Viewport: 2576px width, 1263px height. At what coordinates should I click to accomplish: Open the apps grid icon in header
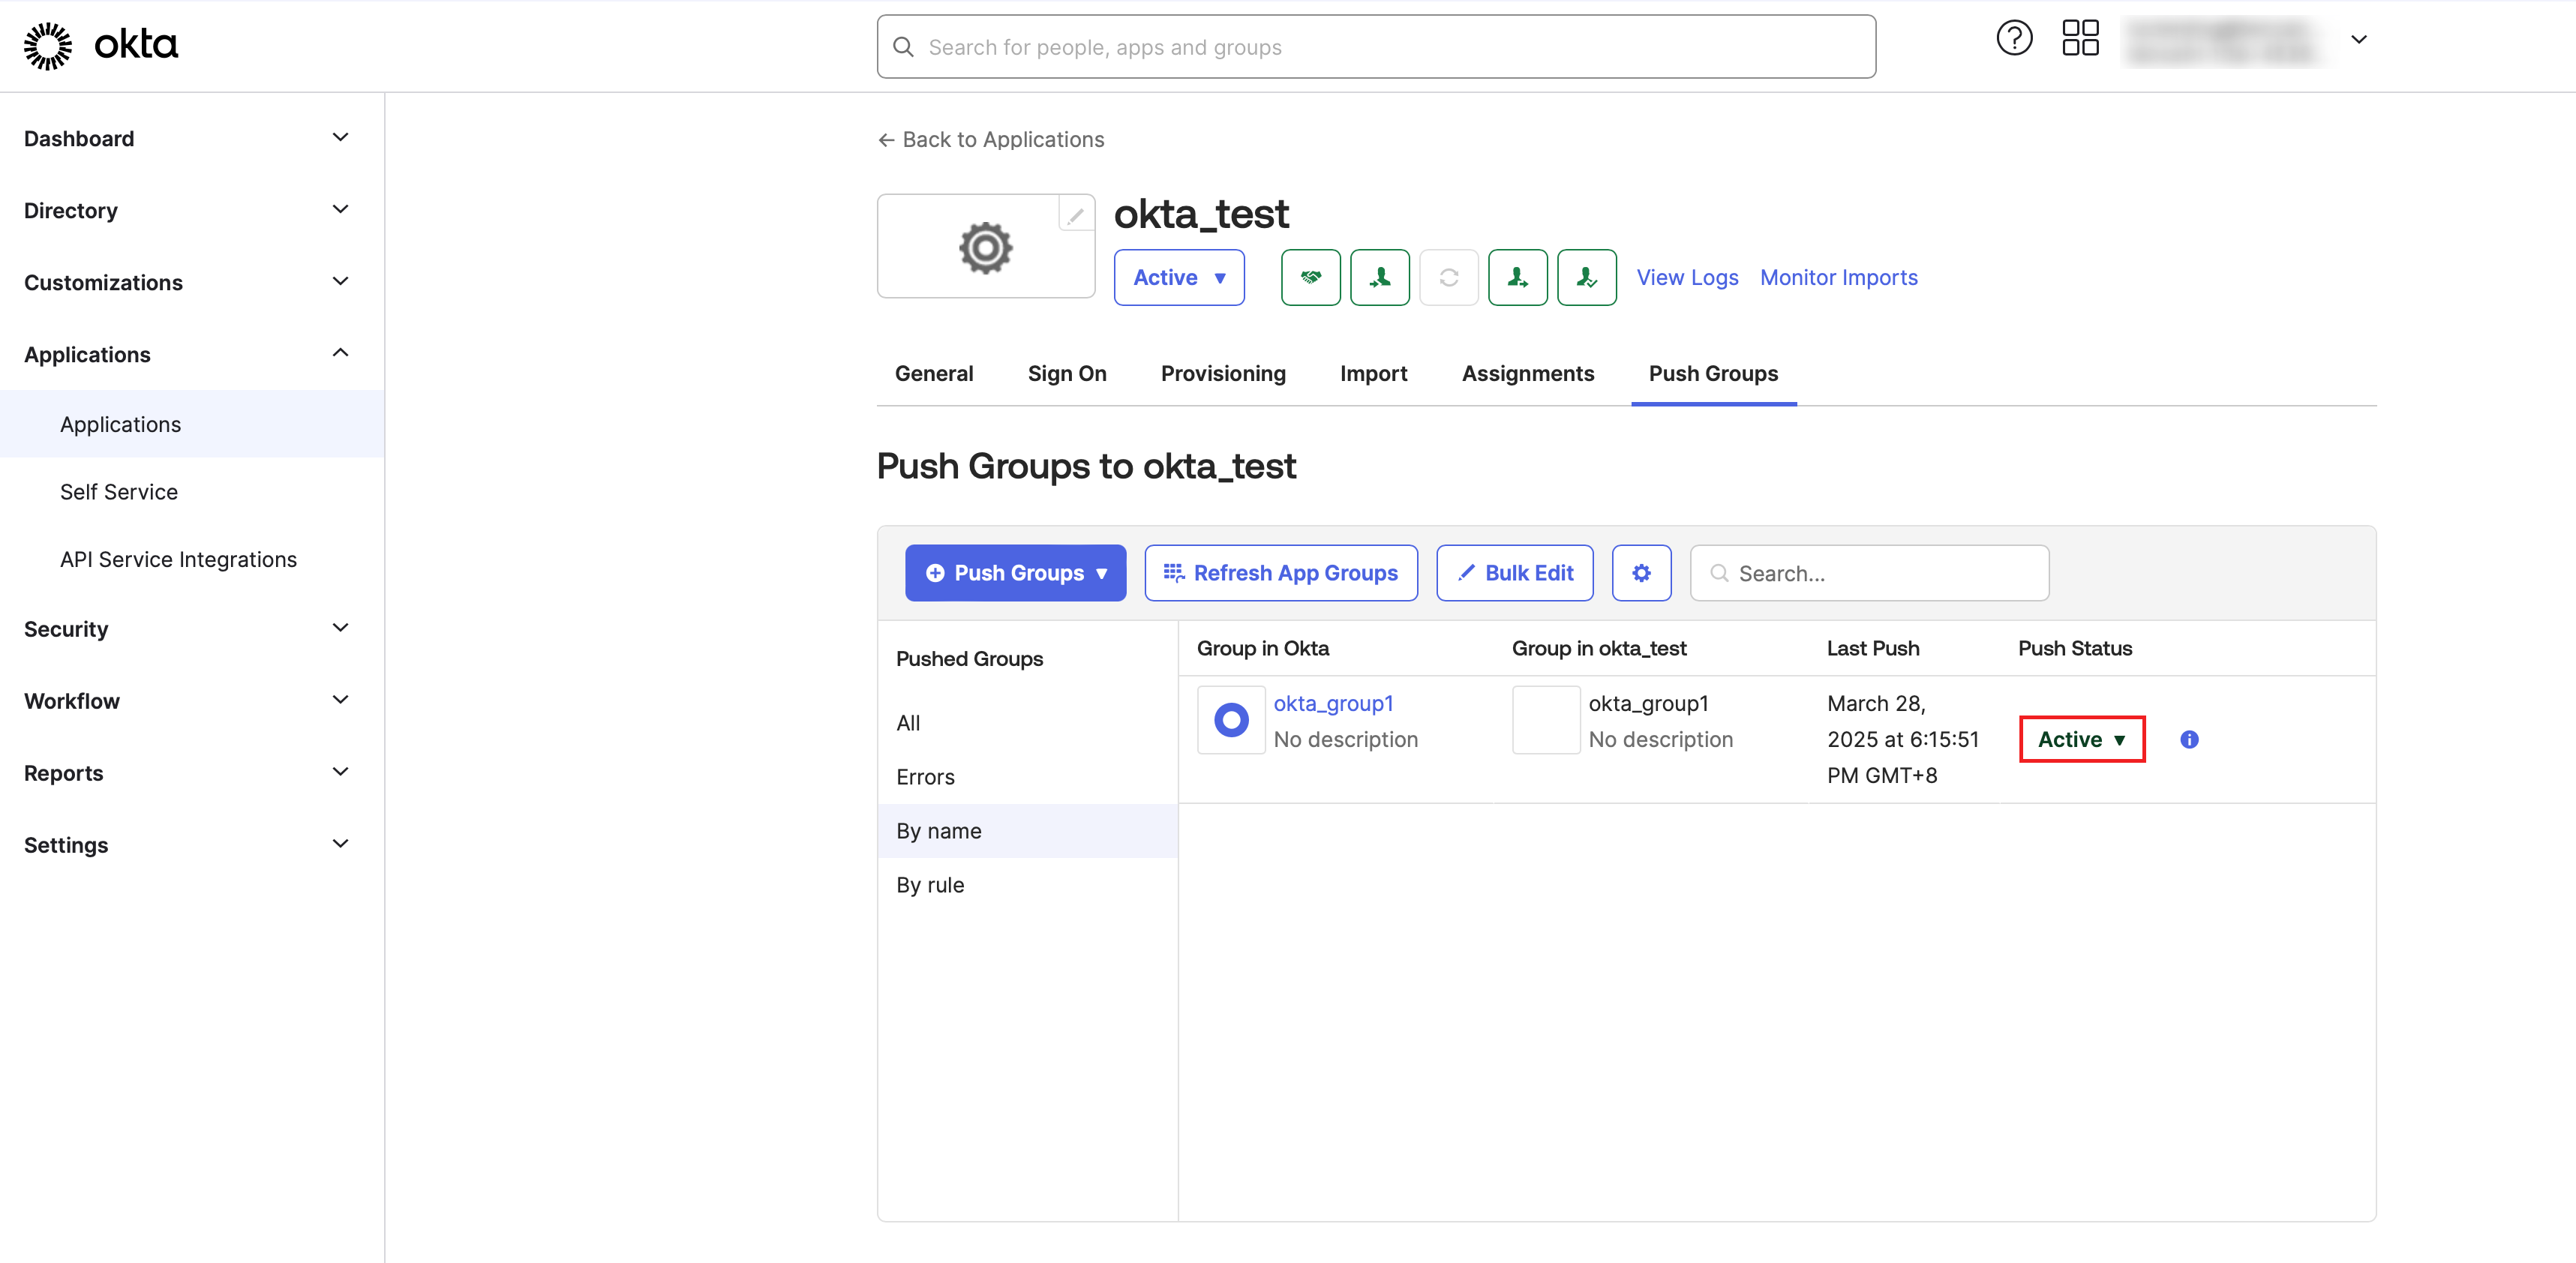(x=2080, y=39)
